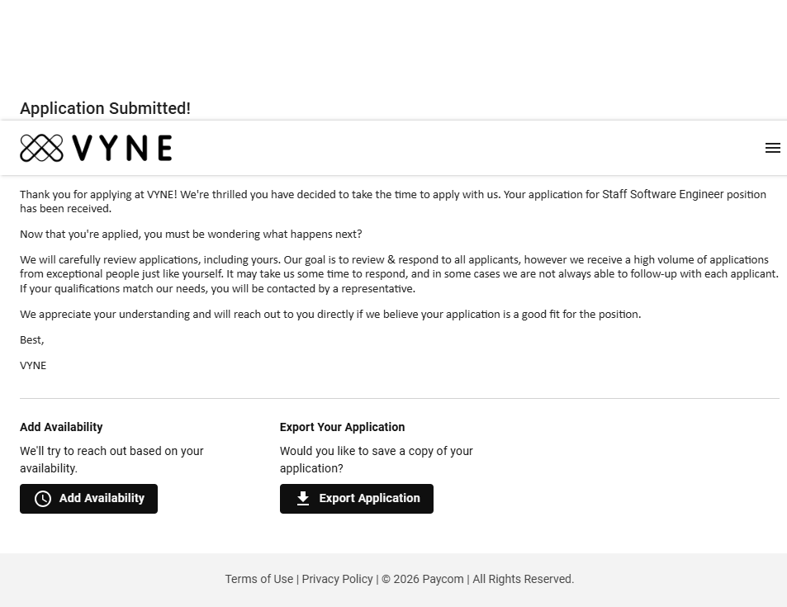The width and height of the screenshot is (787, 607).
Task: Click the large VYNE wordmark in the header
Action: pos(122,148)
